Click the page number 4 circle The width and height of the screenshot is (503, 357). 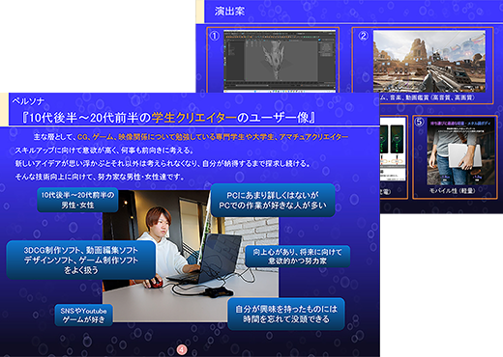pos(182,349)
